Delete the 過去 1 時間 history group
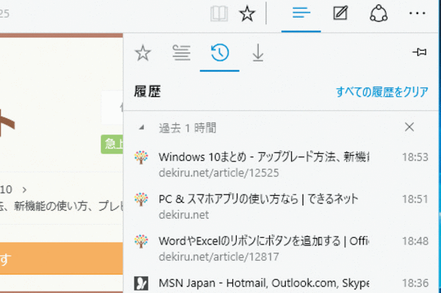 click(x=409, y=127)
